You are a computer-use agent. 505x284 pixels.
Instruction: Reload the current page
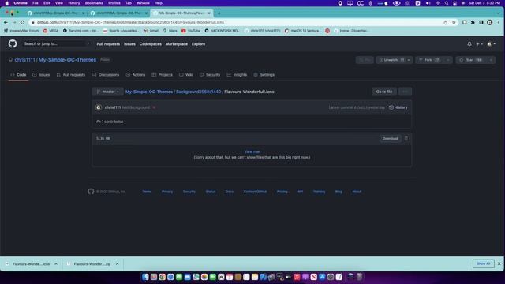point(23,23)
